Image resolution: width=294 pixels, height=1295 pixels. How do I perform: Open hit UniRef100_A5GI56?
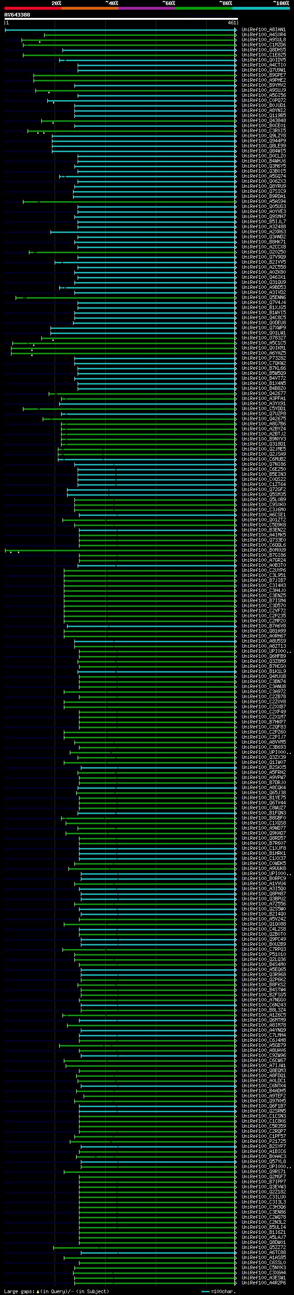[263, 96]
